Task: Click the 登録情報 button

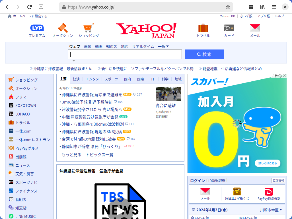Action: (278, 180)
